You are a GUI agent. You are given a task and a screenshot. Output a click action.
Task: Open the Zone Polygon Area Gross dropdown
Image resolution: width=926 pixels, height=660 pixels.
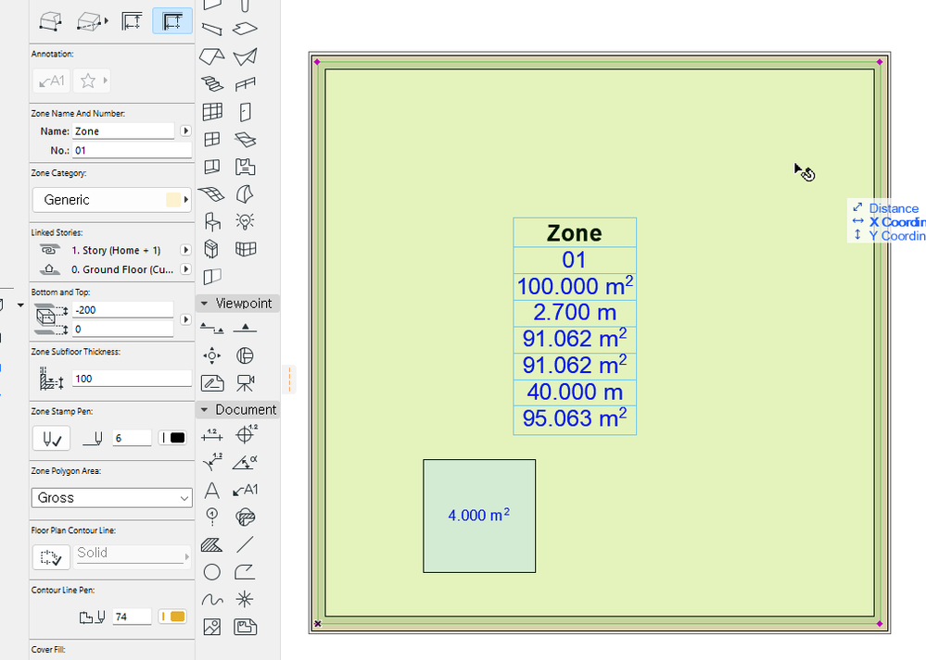coord(111,498)
